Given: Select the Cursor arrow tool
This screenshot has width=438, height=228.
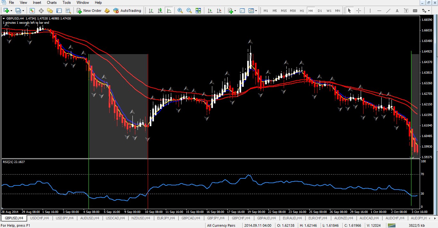Looking at the screenshot, I should (350, 11).
